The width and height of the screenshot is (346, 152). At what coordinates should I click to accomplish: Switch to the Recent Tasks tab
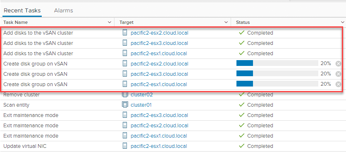point(22,10)
